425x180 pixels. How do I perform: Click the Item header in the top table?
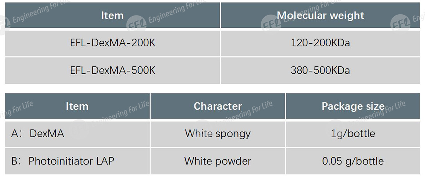click(x=112, y=15)
